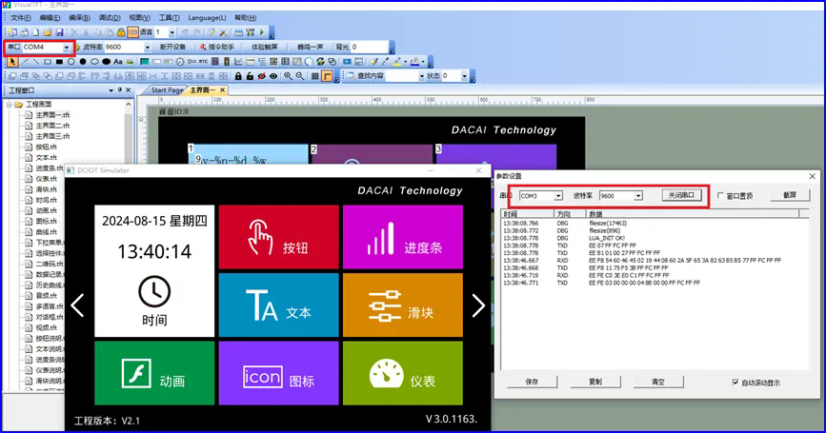Click the green run simulator arrow
Viewport: 826px width, 433px height.
click(x=262, y=32)
